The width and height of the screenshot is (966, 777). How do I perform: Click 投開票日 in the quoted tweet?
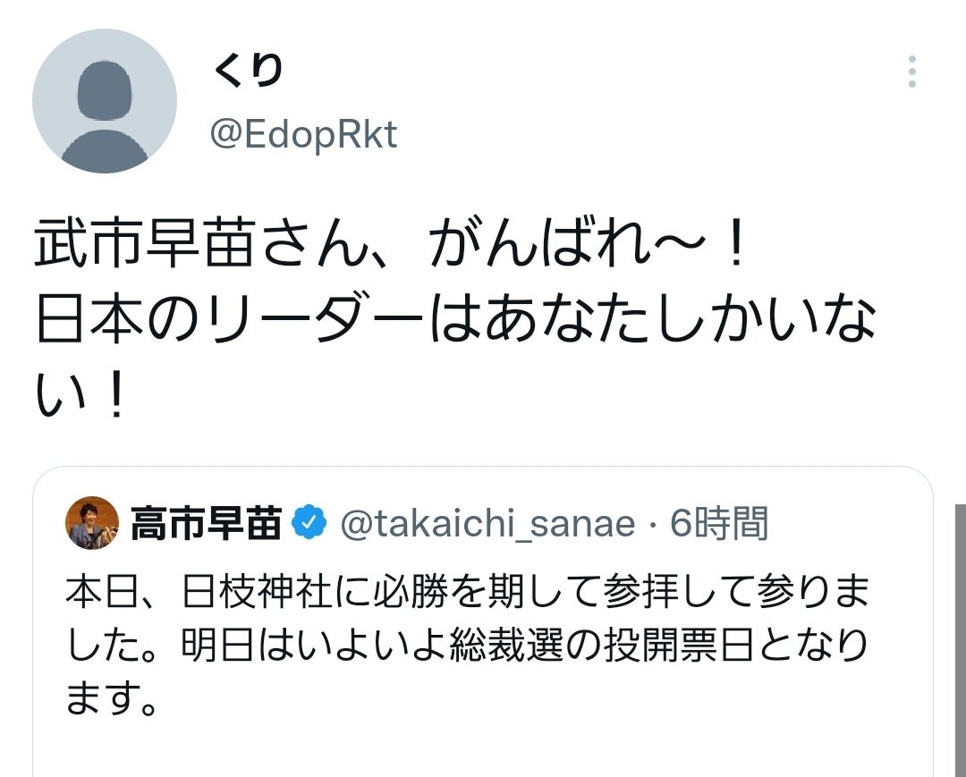[675, 645]
